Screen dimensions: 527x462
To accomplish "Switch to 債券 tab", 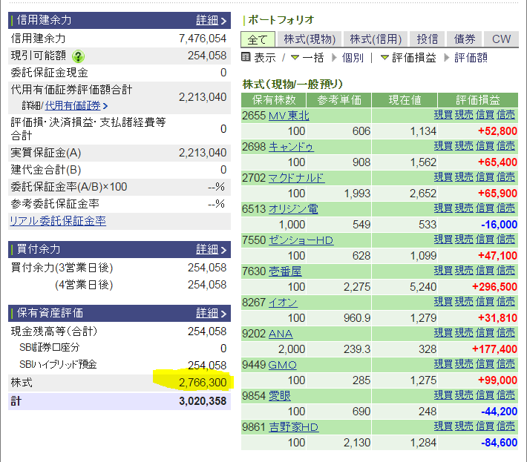I will [465, 39].
